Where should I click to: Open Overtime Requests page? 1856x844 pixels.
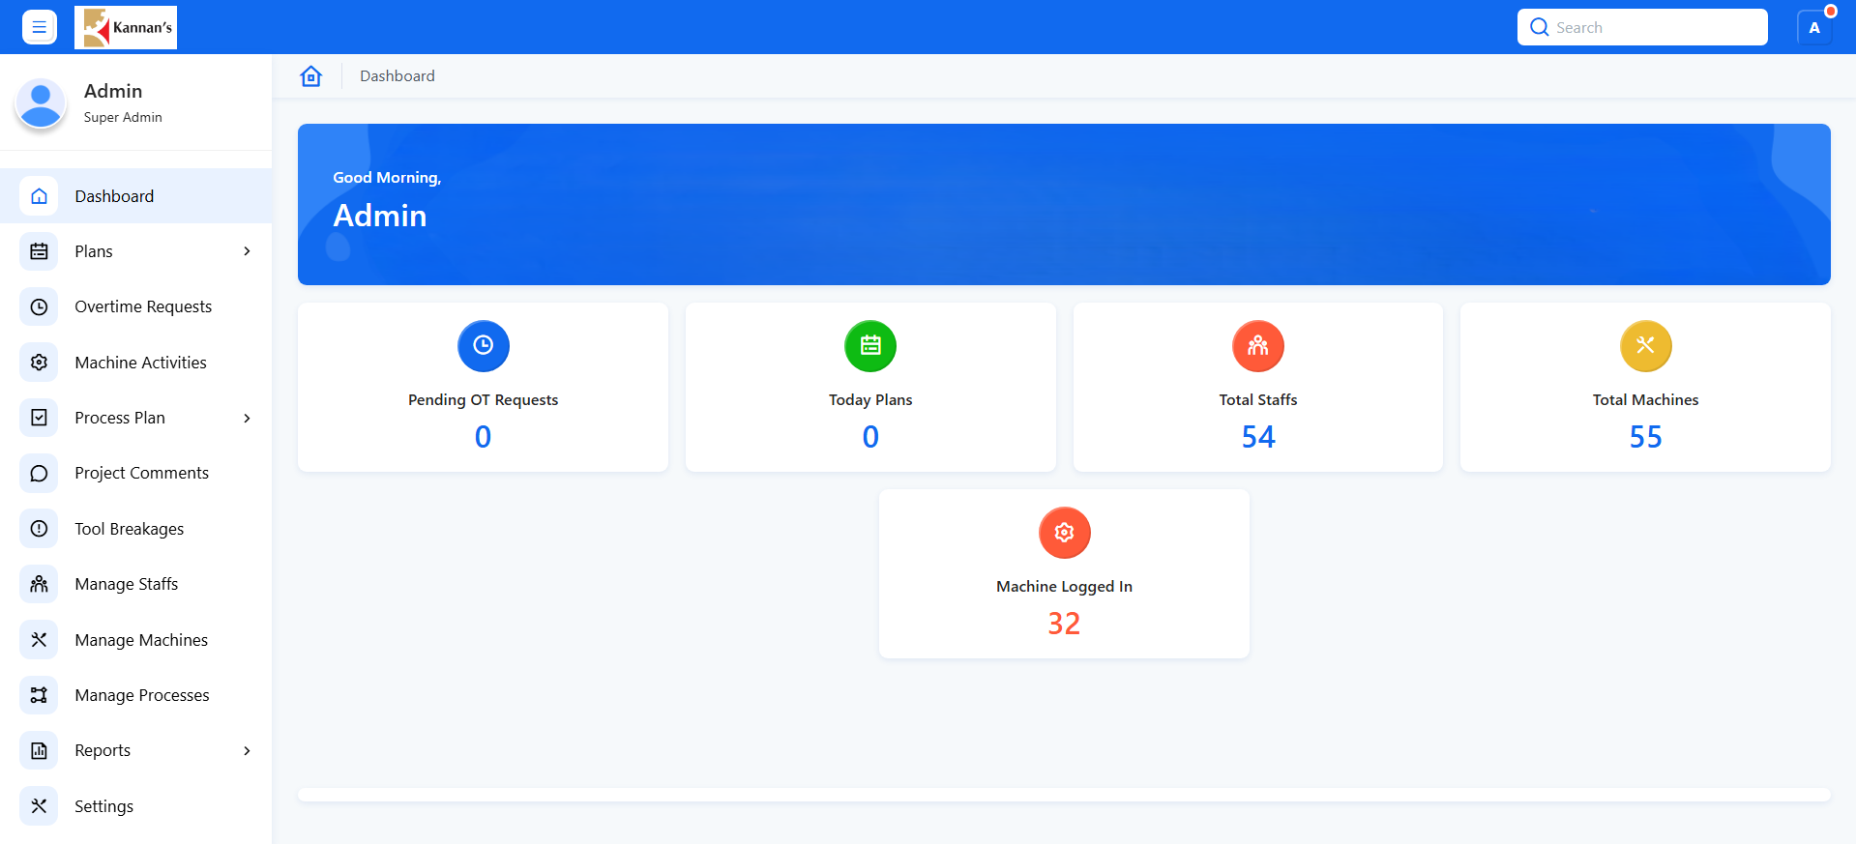click(135, 306)
